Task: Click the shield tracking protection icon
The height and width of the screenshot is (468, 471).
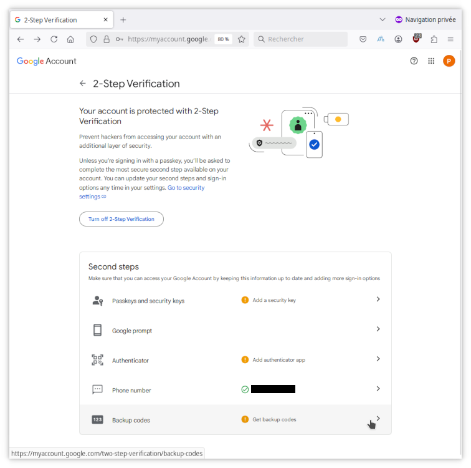Action: click(93, 39)
